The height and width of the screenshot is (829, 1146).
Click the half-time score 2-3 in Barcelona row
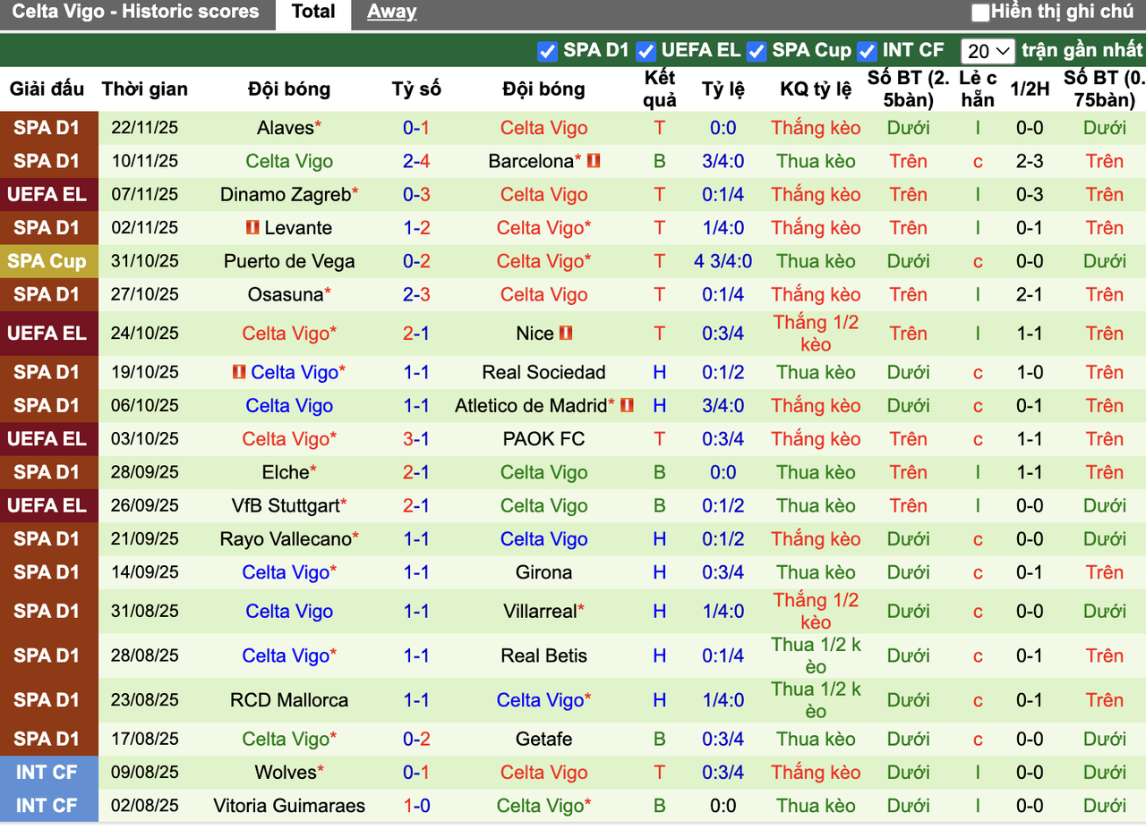coord(1030,162)
